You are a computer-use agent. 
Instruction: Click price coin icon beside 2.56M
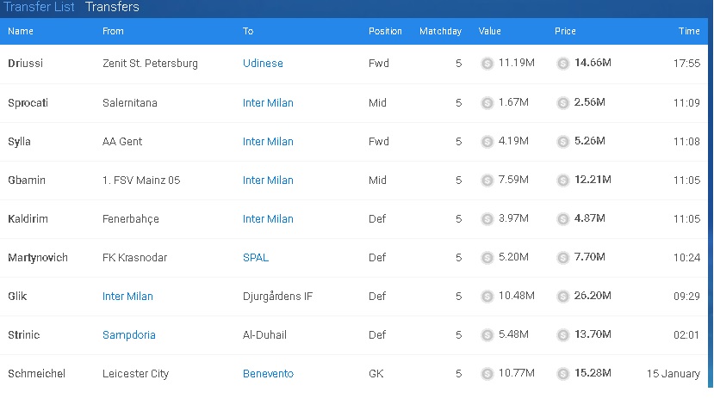[562, 103]
